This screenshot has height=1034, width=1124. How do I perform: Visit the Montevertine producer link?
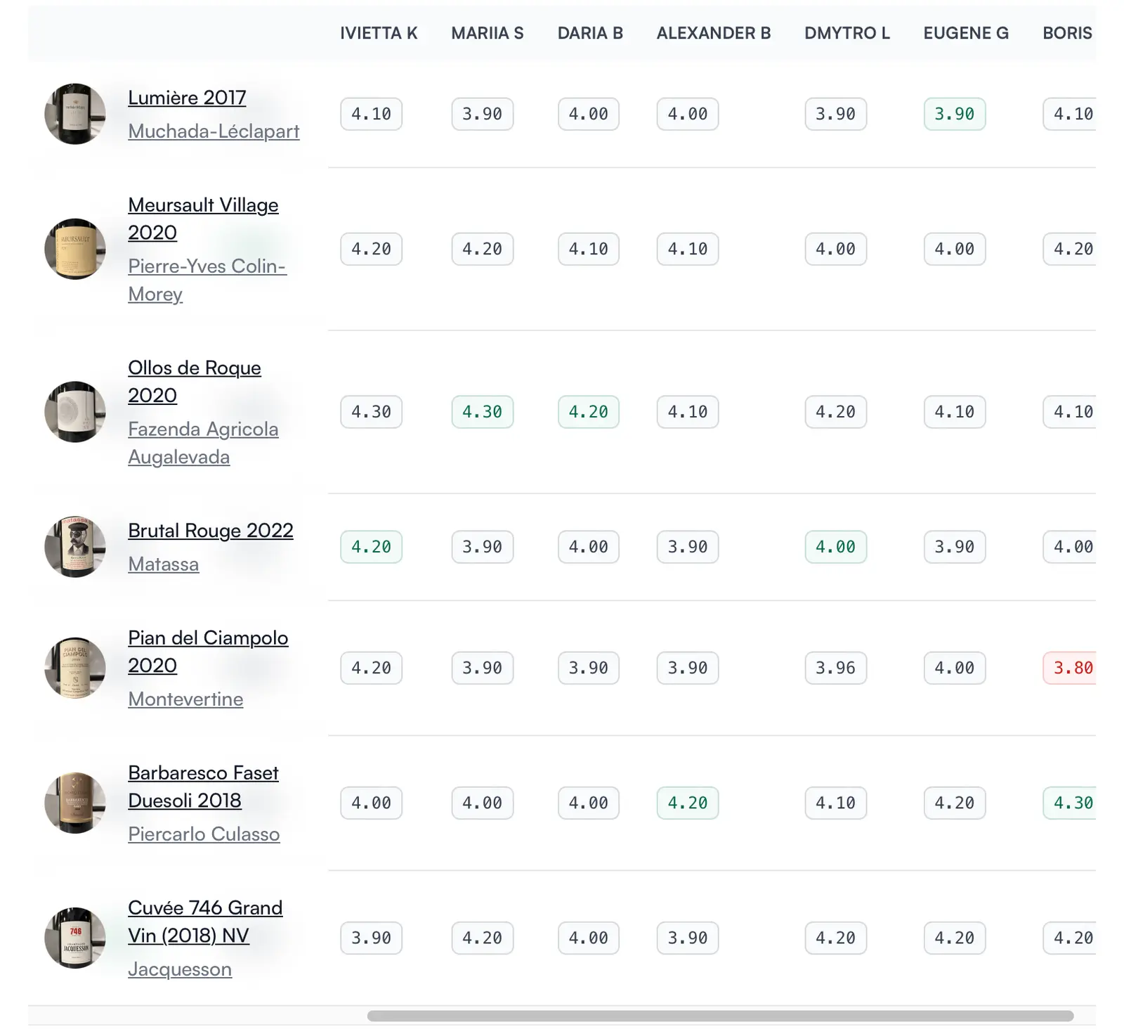pyautogui.click(x=185, y=699)
